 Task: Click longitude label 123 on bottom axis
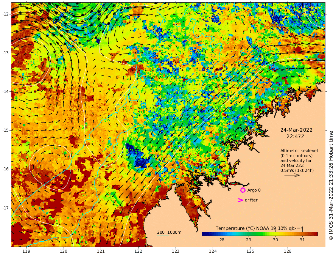click(176, 252)
